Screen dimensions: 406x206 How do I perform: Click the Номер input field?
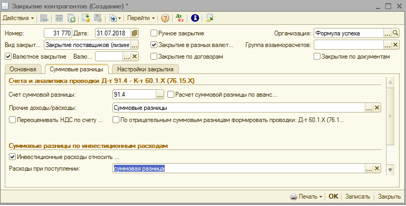(58, 33)
